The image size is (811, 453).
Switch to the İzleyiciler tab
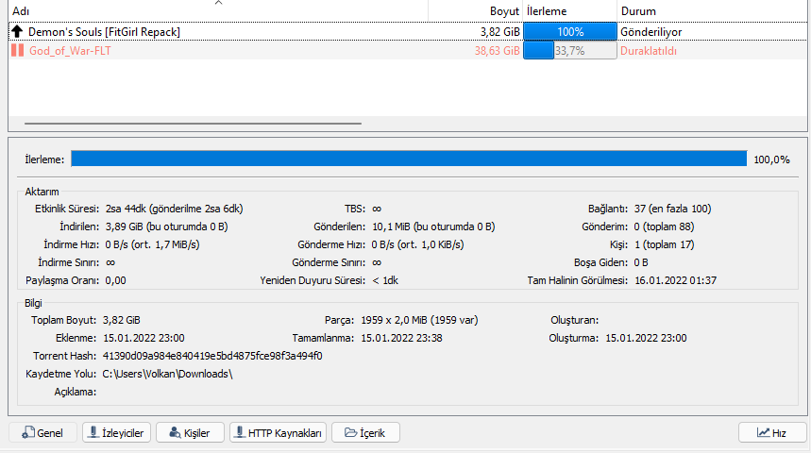point(116,433)
